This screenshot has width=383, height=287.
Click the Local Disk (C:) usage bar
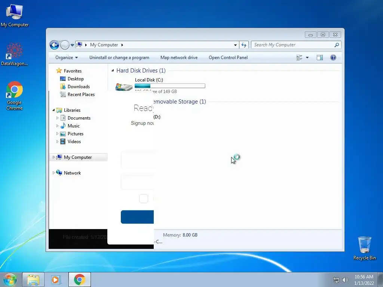pyautogui.click(x=170, y=86)
